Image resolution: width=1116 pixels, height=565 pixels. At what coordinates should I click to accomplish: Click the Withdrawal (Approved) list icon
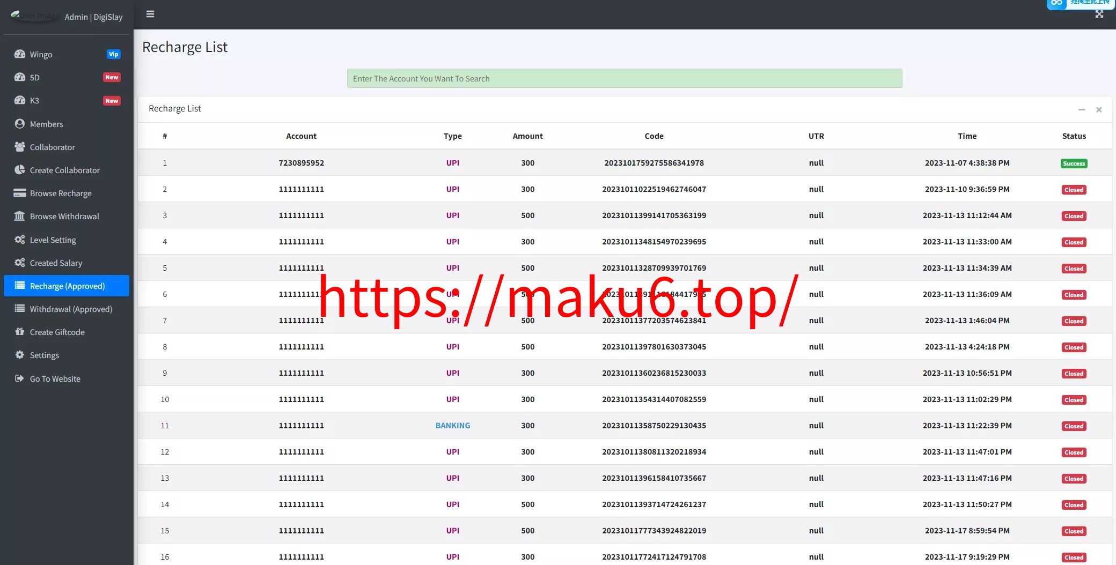pyautogui.click(x=20, y=309)
